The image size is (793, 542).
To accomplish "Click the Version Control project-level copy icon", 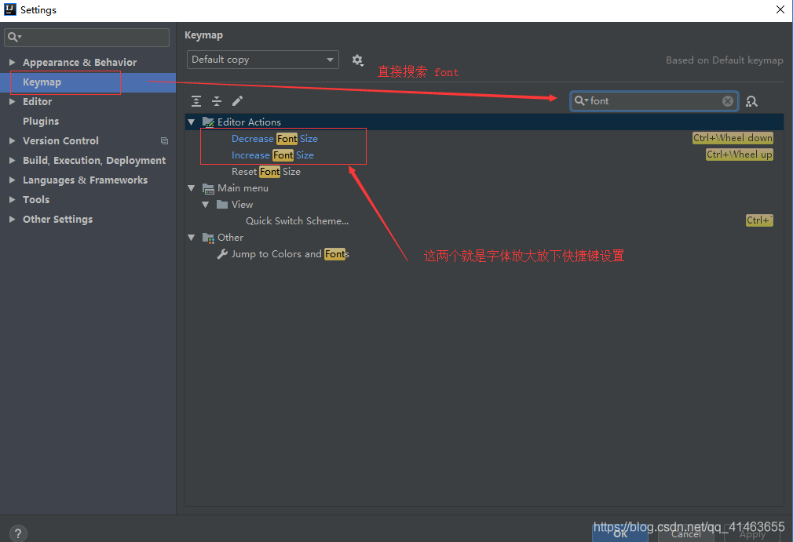I will [x=164, y=141].
